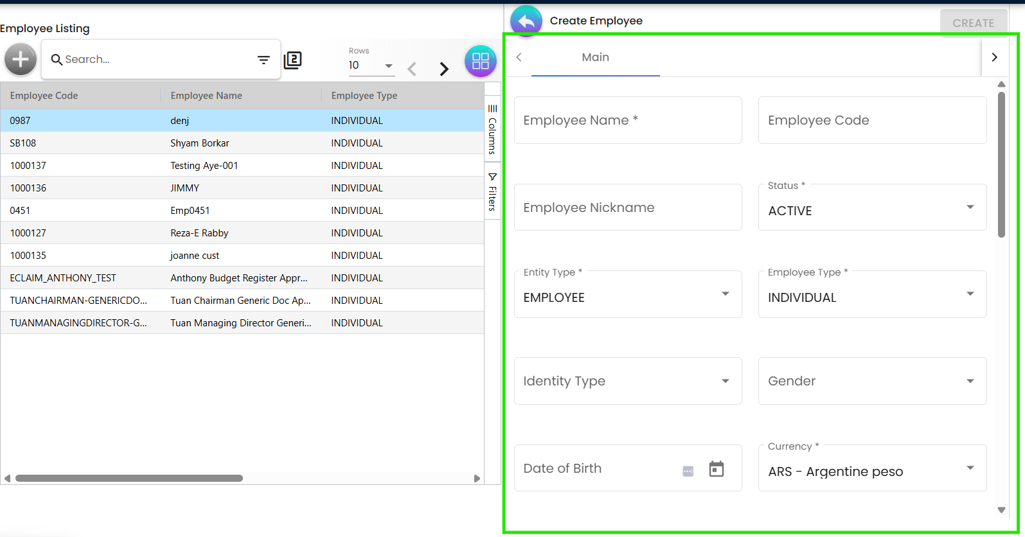Open the Gender dropdown
The width and height of the screenshot is (1025, 537).
[872, 381]
